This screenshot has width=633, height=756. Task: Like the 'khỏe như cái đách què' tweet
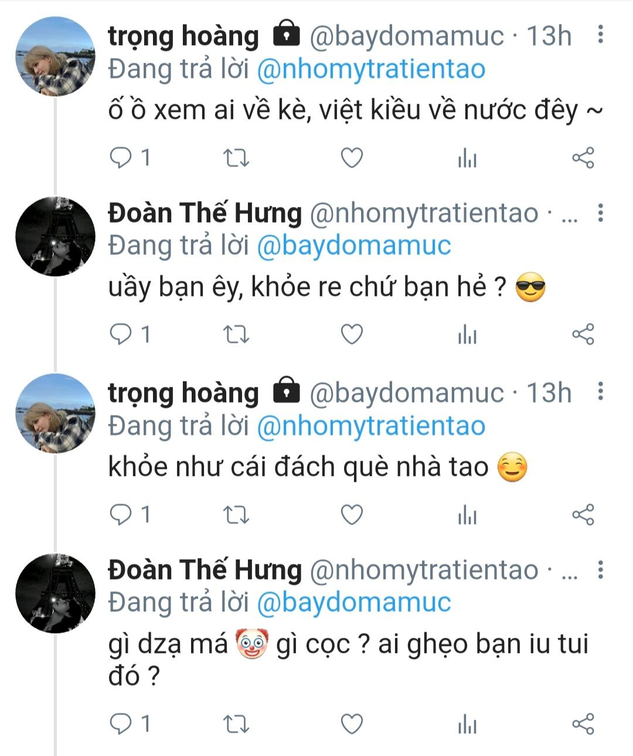pos(352,515)
